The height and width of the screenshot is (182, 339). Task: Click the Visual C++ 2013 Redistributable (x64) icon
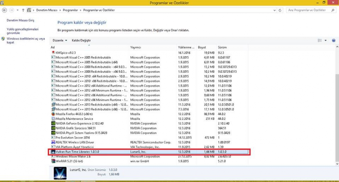click(53, 105)
